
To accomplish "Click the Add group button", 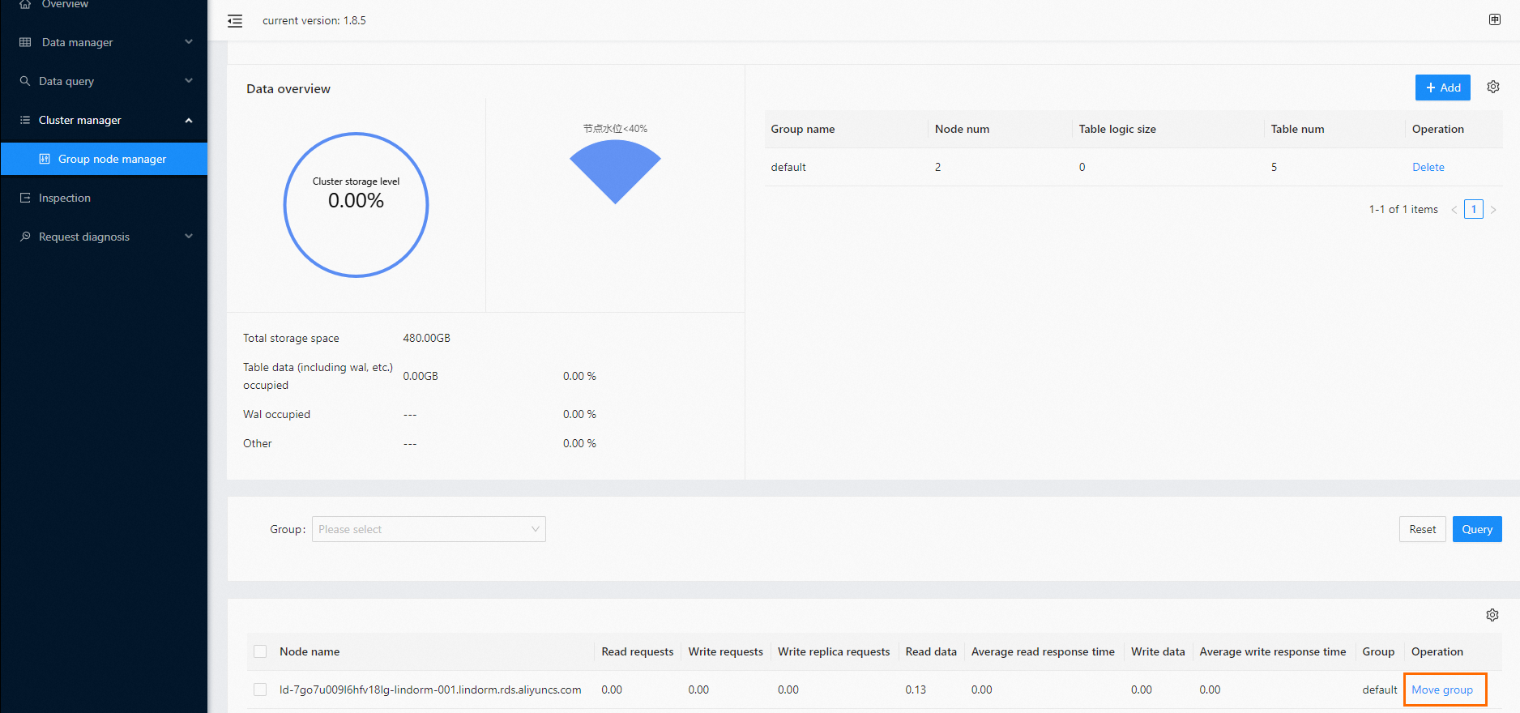I will (1443, 88).
